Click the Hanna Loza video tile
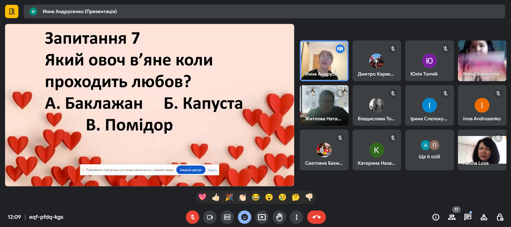This screenshot has height=227, width=511. pyautogui.click(x=482, y=150)
